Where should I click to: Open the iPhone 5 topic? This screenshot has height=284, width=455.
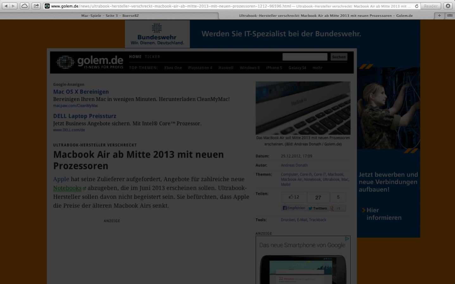click(x=274, y=68)
